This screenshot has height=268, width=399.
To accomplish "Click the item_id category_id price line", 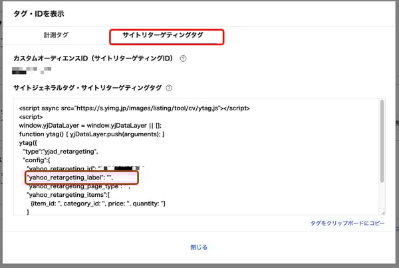I will click(98, 203).
